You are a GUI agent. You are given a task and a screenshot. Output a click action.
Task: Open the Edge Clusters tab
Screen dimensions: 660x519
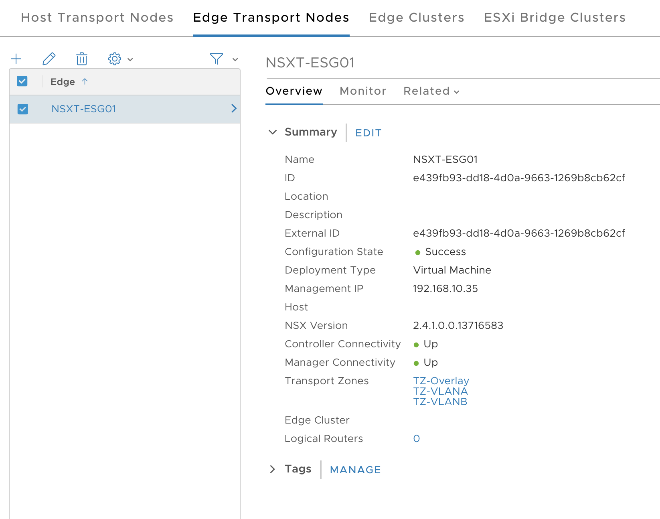click(x=416, y=17)
